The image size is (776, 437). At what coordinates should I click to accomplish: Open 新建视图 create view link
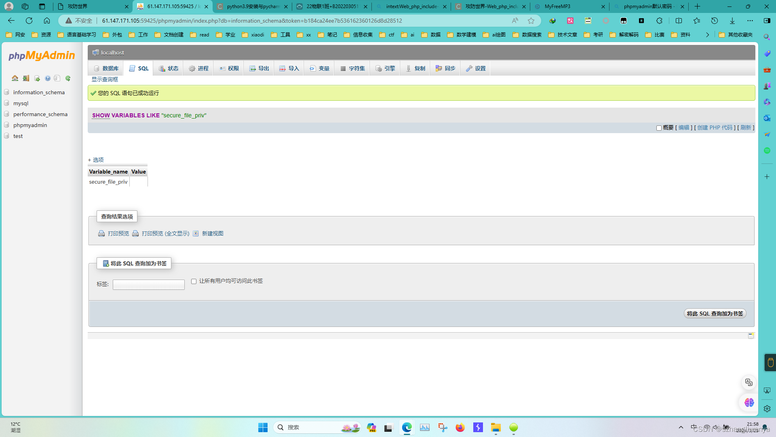[212, 233]
